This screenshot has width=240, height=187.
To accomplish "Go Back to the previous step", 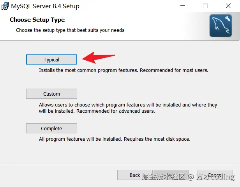I will (x=135, y=175).
